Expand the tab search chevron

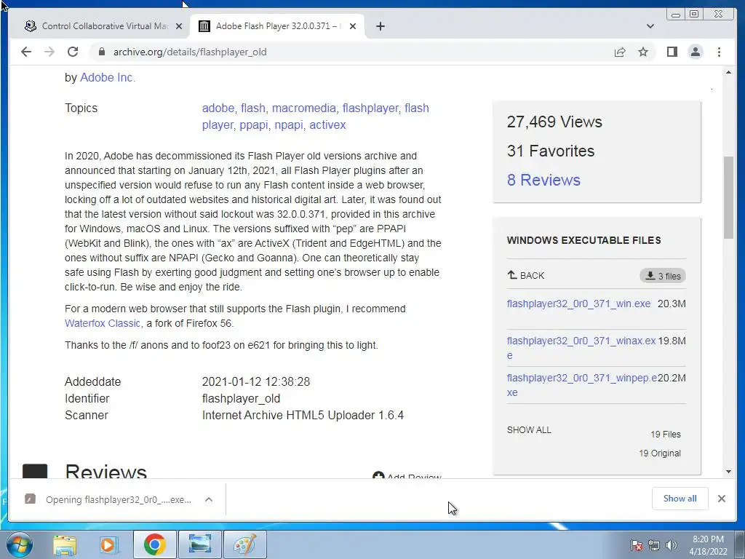pyautogui.click(x=650, y=26)
